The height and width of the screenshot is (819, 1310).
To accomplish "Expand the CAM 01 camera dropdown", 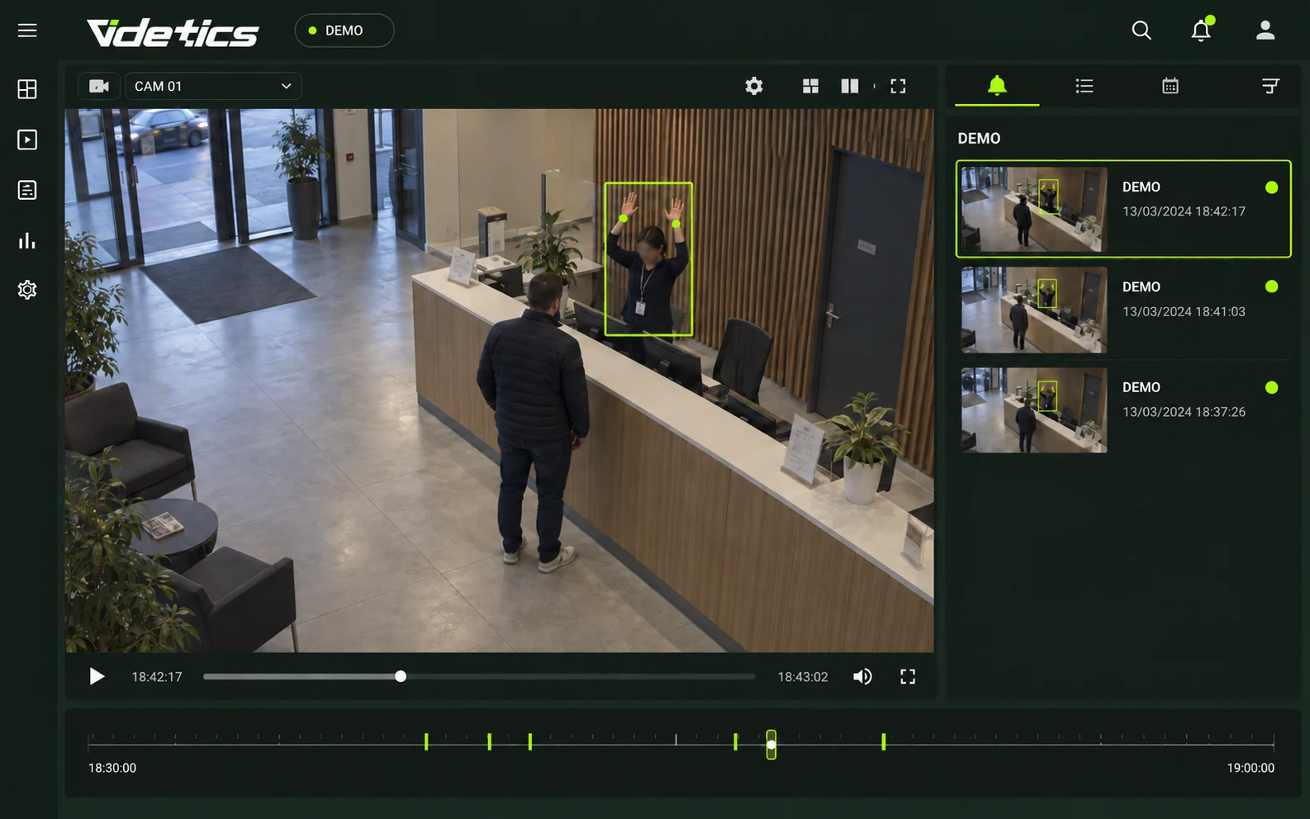I will (213, 86).
